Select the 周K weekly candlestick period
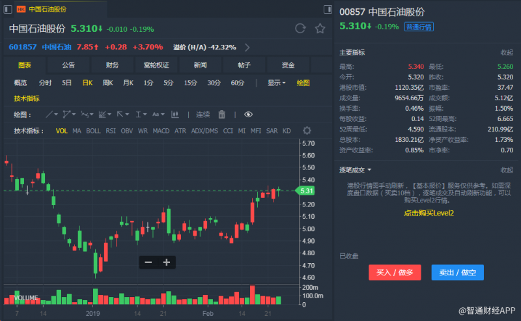Screen dimensions: 521x321 click(x=107, y=83)
